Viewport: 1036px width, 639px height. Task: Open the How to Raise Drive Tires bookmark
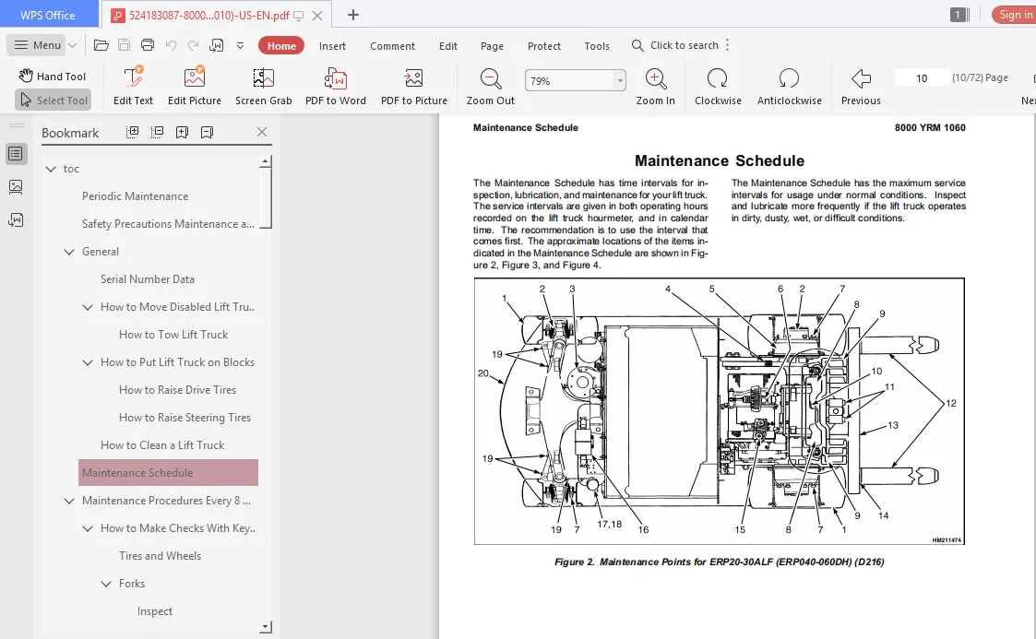[177, 390]
